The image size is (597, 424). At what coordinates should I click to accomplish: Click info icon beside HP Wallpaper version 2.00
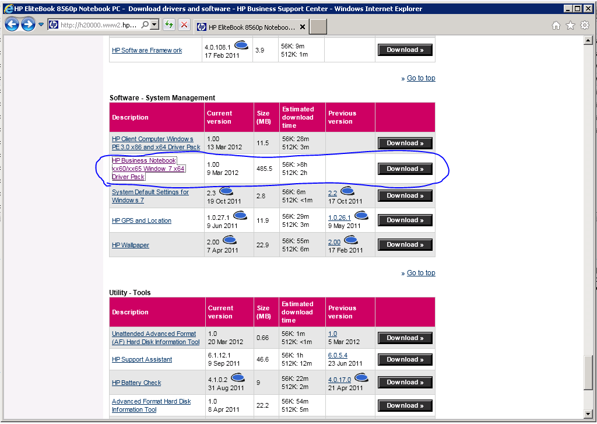230,240
